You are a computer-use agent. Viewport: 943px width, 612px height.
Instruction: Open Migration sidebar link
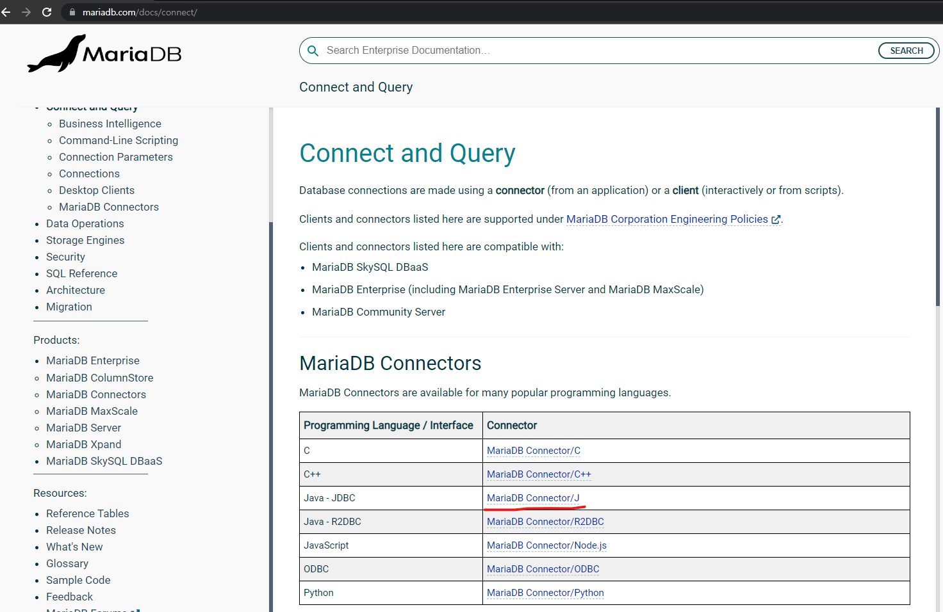coord(69,307)
